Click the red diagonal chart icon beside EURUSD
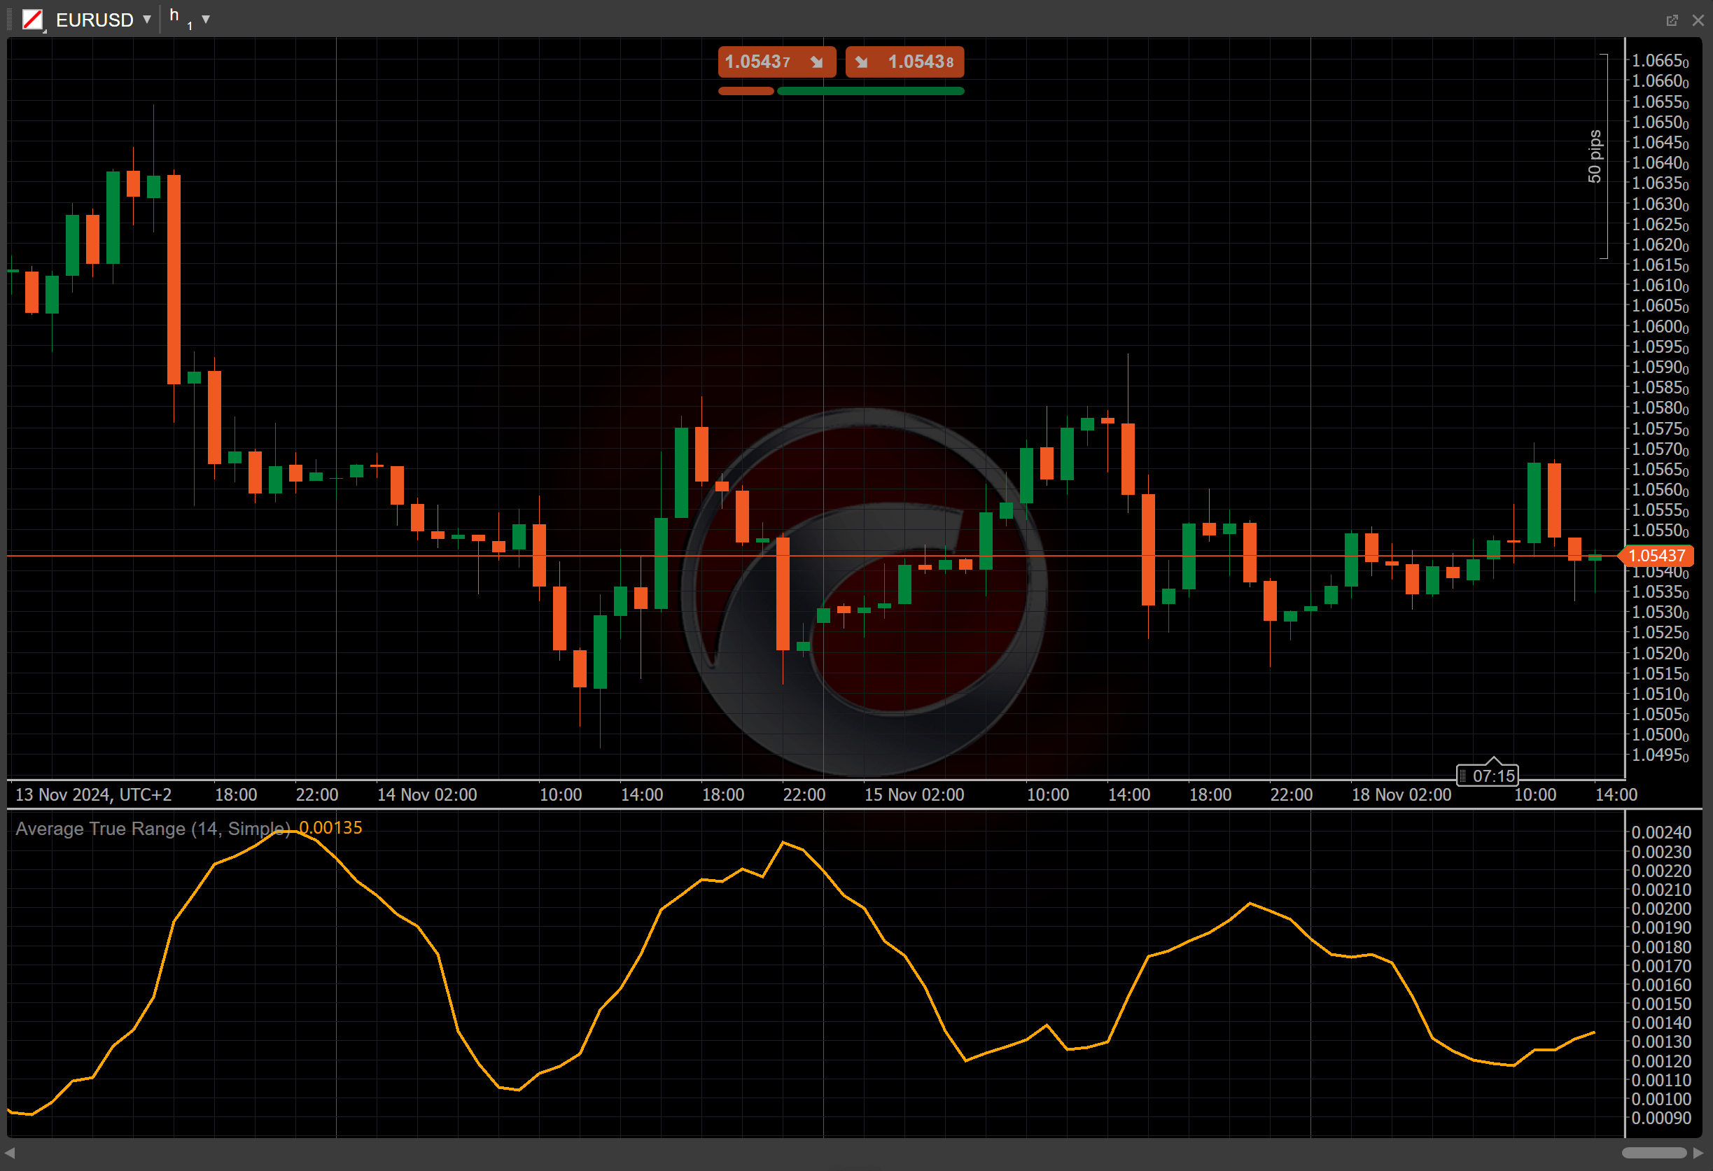Image resolution: width=1713 pixels, height=1171 pixels. 32,19
